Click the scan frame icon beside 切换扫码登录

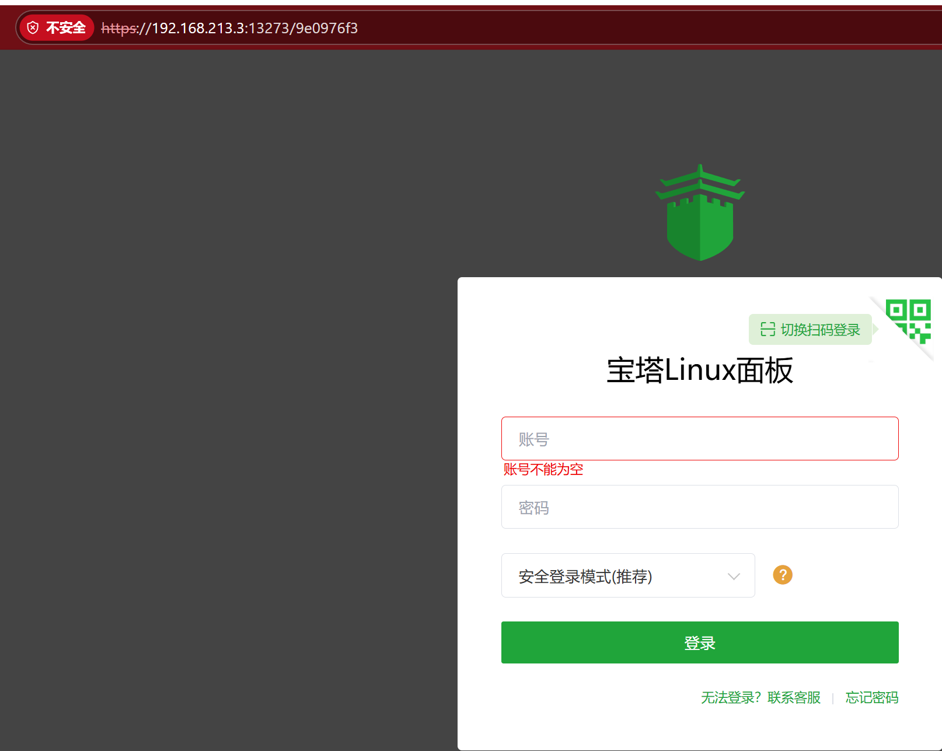(x=767, y=330)
